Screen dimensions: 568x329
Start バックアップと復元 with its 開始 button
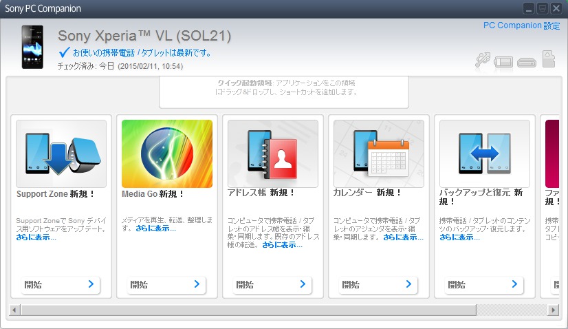click(x=483, y=285)
